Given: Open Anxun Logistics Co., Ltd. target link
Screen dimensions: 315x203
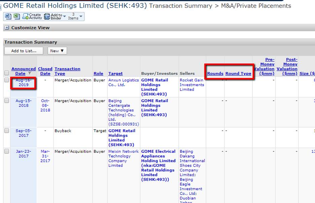Looking at the screenshot, I should (x=124, y=82).
